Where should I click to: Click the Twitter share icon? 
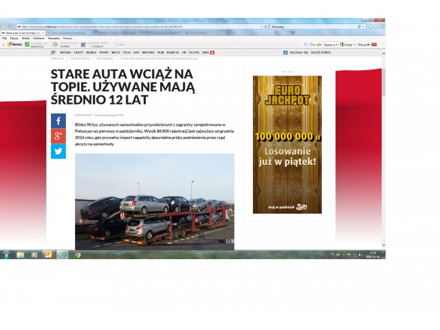[58, 151]
